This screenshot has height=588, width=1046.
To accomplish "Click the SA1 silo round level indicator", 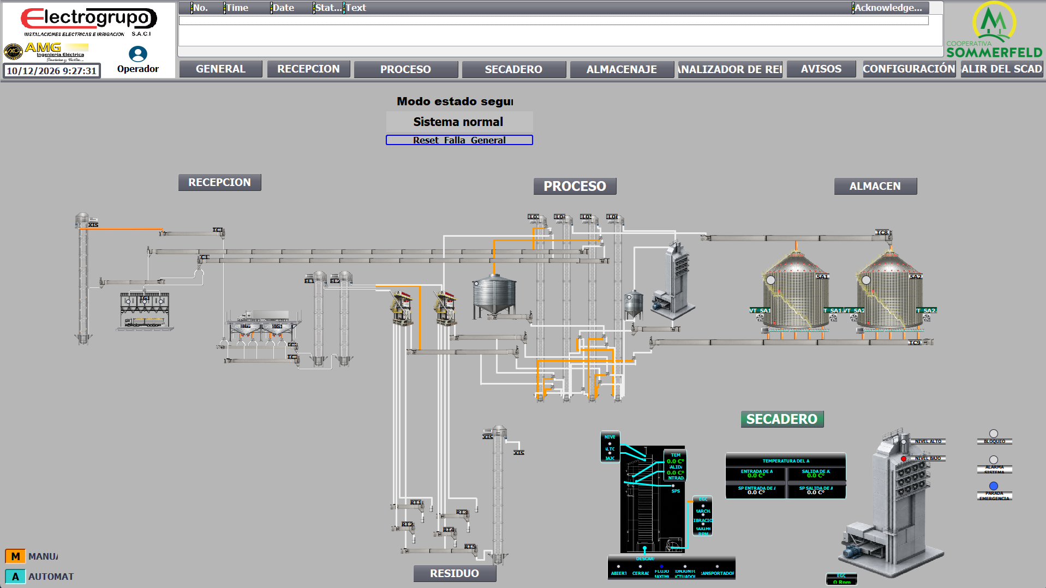I will tap(770, 280).
